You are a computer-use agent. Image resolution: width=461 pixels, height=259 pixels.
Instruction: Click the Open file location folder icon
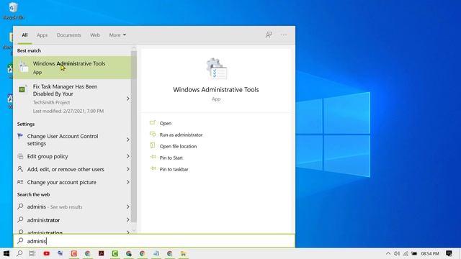point(153,145)
